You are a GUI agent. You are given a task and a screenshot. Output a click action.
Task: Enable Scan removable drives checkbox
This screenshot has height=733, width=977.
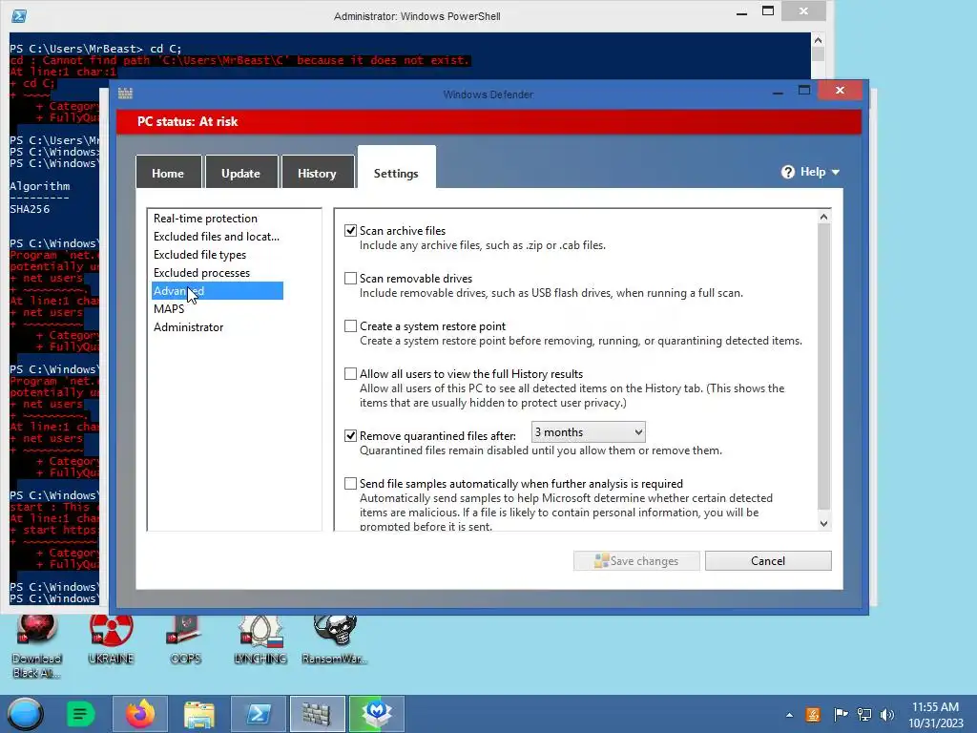(351, 279)
